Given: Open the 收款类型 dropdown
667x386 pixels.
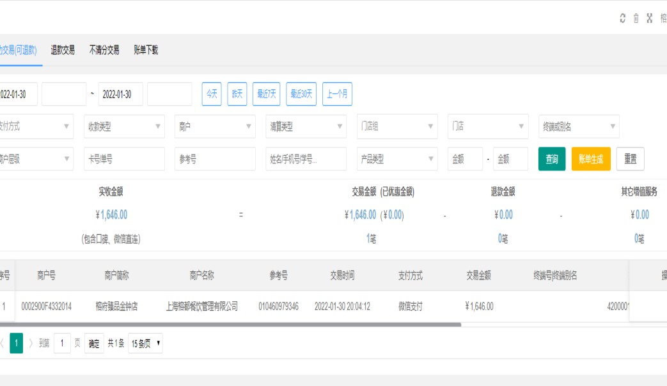Looking at the screenshot, I should point(124,126).
